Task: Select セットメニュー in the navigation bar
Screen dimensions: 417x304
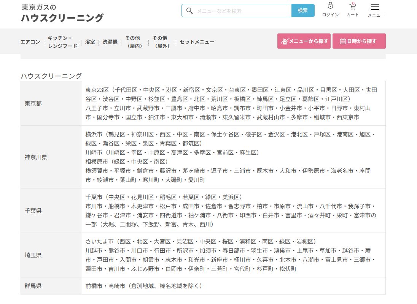Action: [197, 42]
